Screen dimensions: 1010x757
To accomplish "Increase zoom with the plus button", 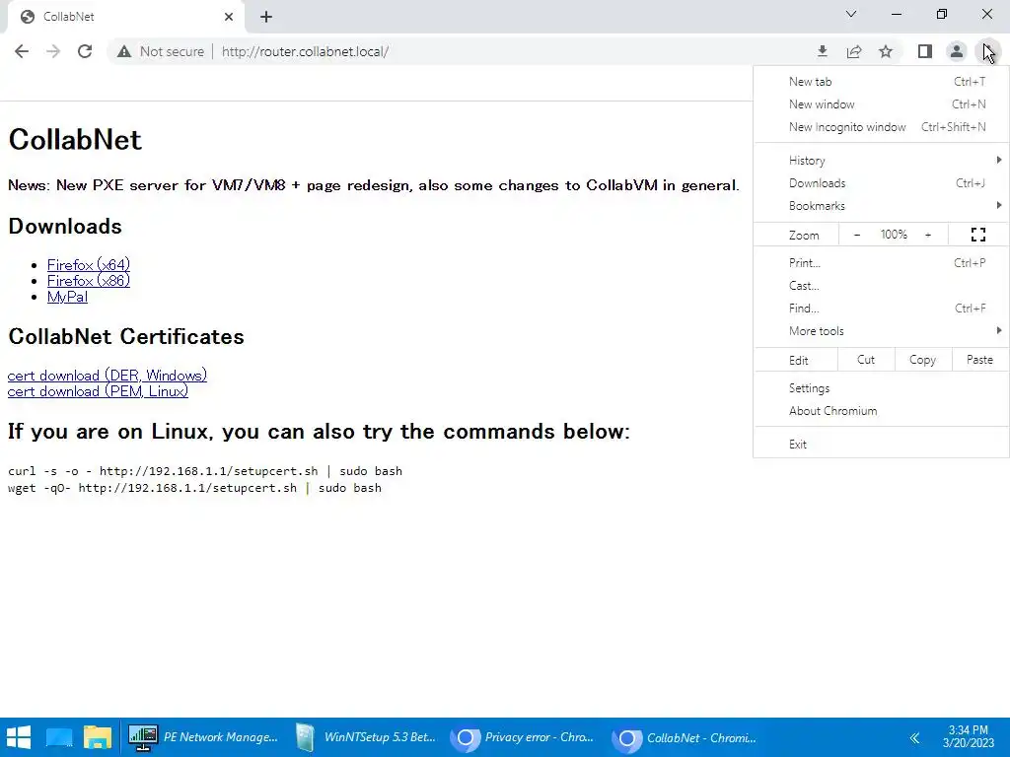I will coord(928,235).
